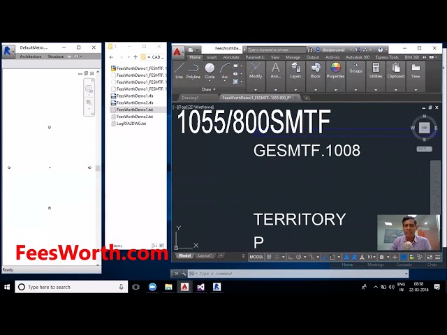The image size is (447, 335).
Task: Select the Polyline tool
Action: [x=193, y=70]
